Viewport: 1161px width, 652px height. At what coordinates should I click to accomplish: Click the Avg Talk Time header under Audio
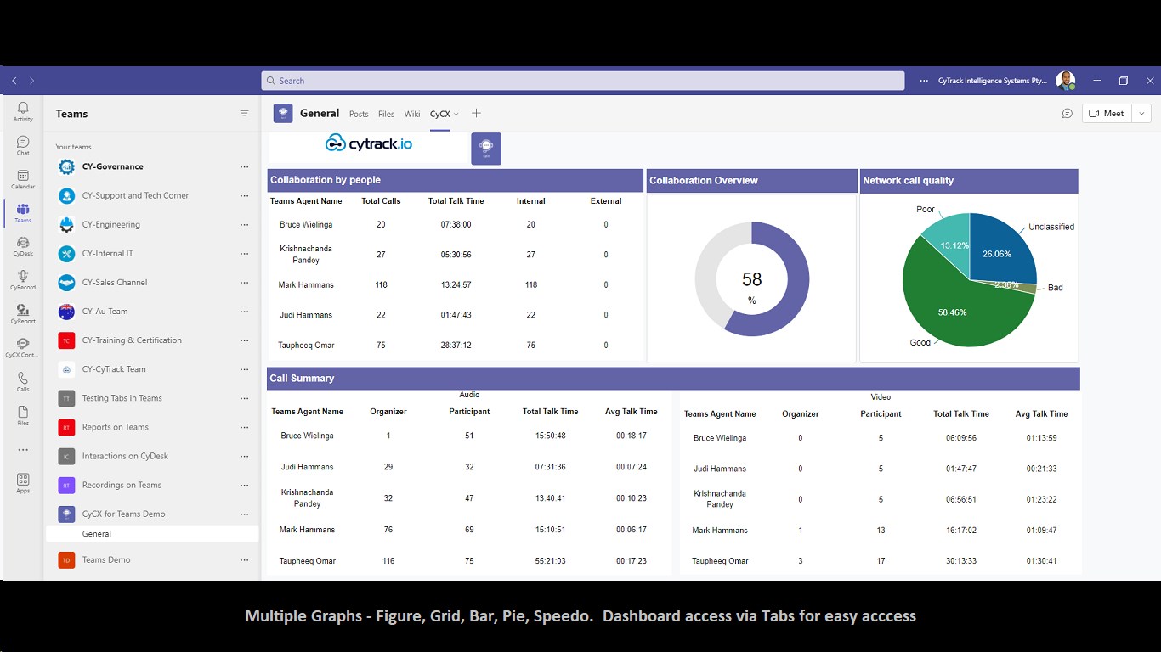[x=631, y=412]
